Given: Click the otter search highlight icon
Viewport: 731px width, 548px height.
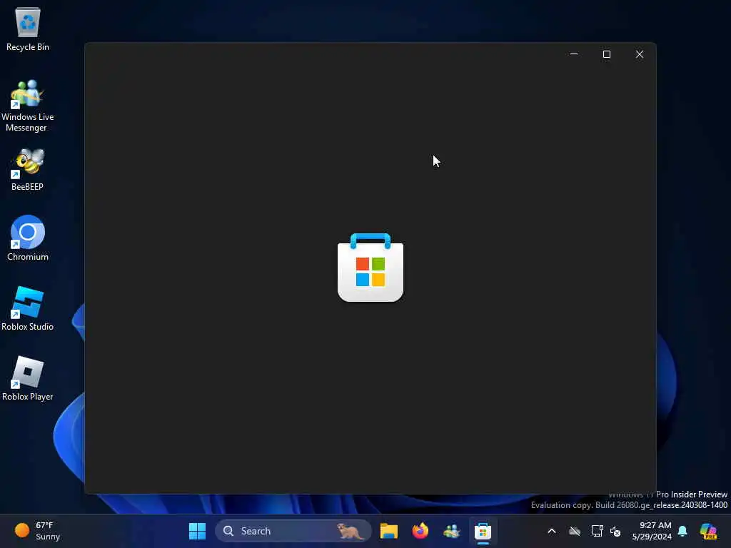Looking at the screenshot, I should (x=350, y=531).
